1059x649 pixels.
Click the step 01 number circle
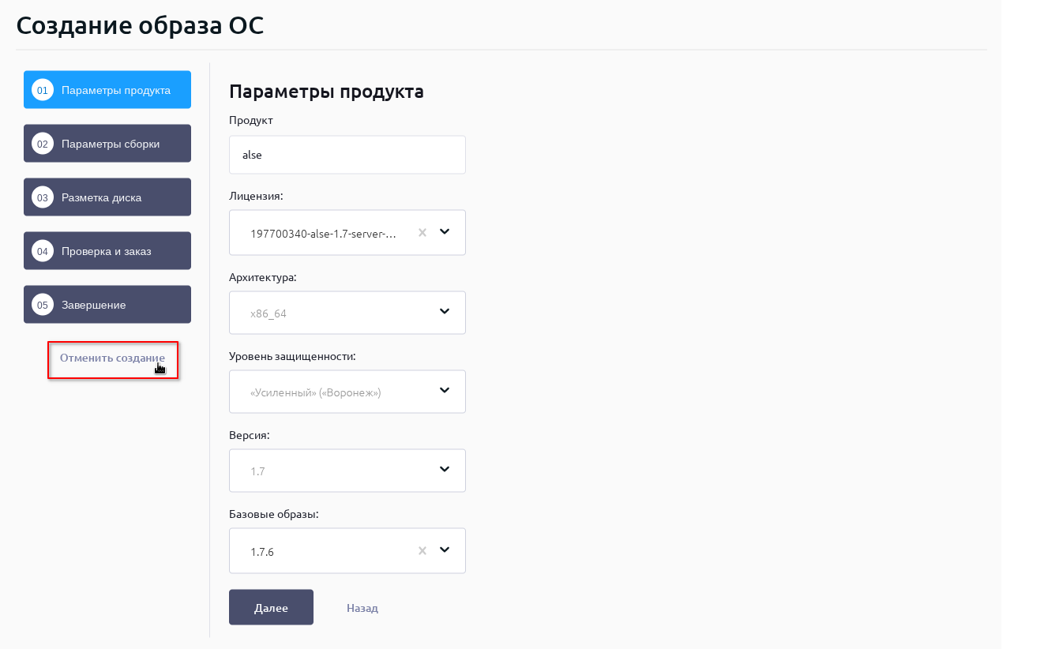[x=43, y=90]
